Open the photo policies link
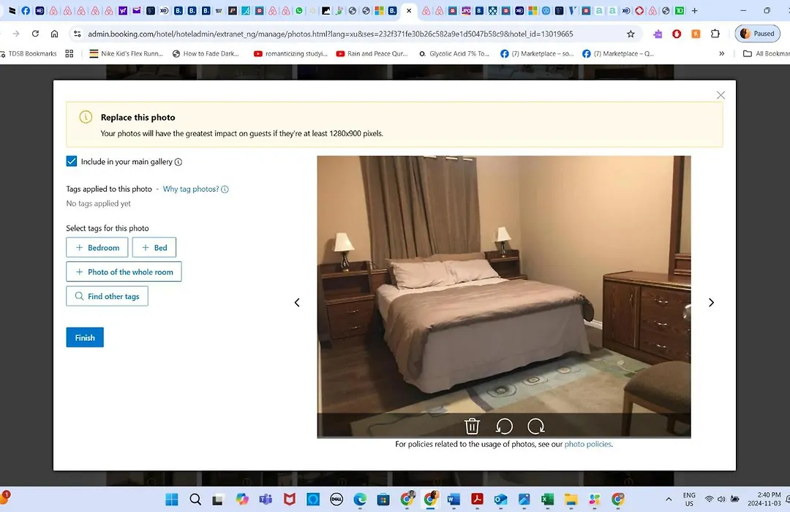 (587, 444)
